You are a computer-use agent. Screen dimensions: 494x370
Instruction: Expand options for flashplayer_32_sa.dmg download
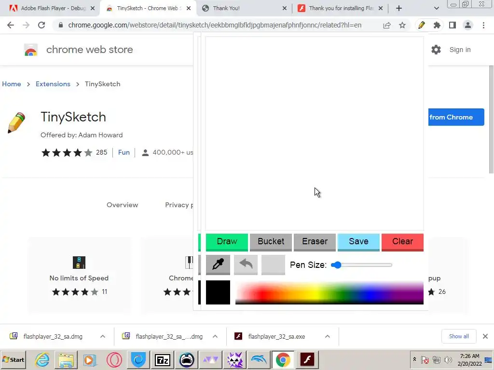click(103, 337)
